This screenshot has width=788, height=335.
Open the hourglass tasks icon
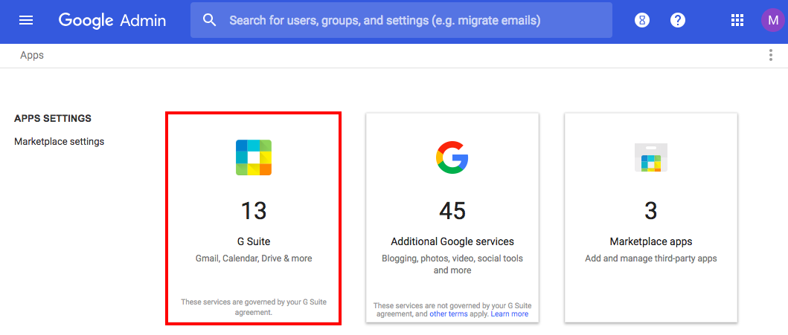[641, 21]
